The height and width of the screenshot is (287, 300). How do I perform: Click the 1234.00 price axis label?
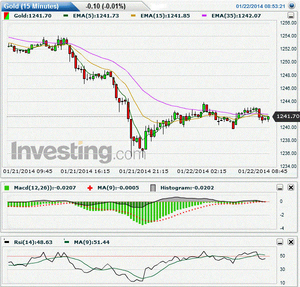pyautogui.click(x=288, y=166)
